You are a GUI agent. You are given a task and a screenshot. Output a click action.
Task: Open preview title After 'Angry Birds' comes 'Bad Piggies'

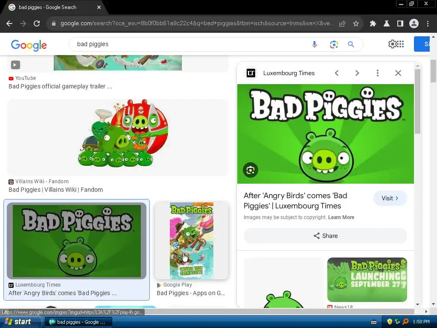(295, 201)
